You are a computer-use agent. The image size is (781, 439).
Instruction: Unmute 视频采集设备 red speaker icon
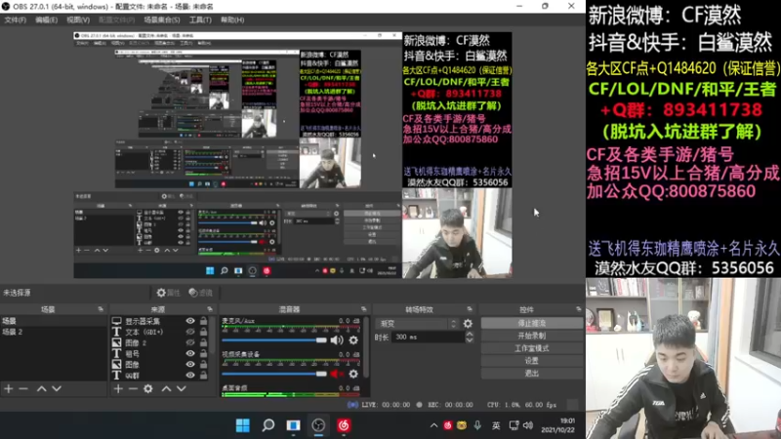tap(337, 374)
